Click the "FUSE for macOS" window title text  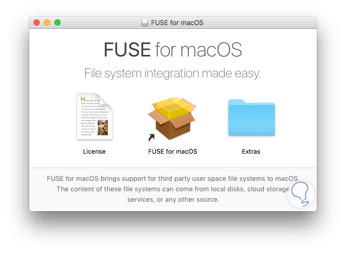click(x=177, y=23)
